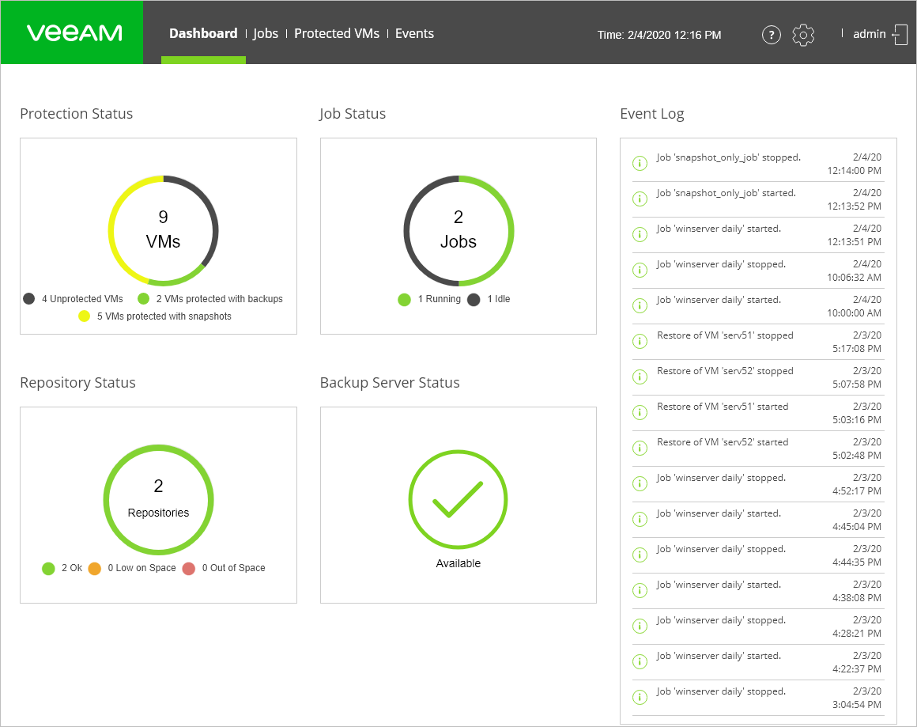Go to the Events tab
Viewport: 917px width, 727px height.
[x=414, y=33]
